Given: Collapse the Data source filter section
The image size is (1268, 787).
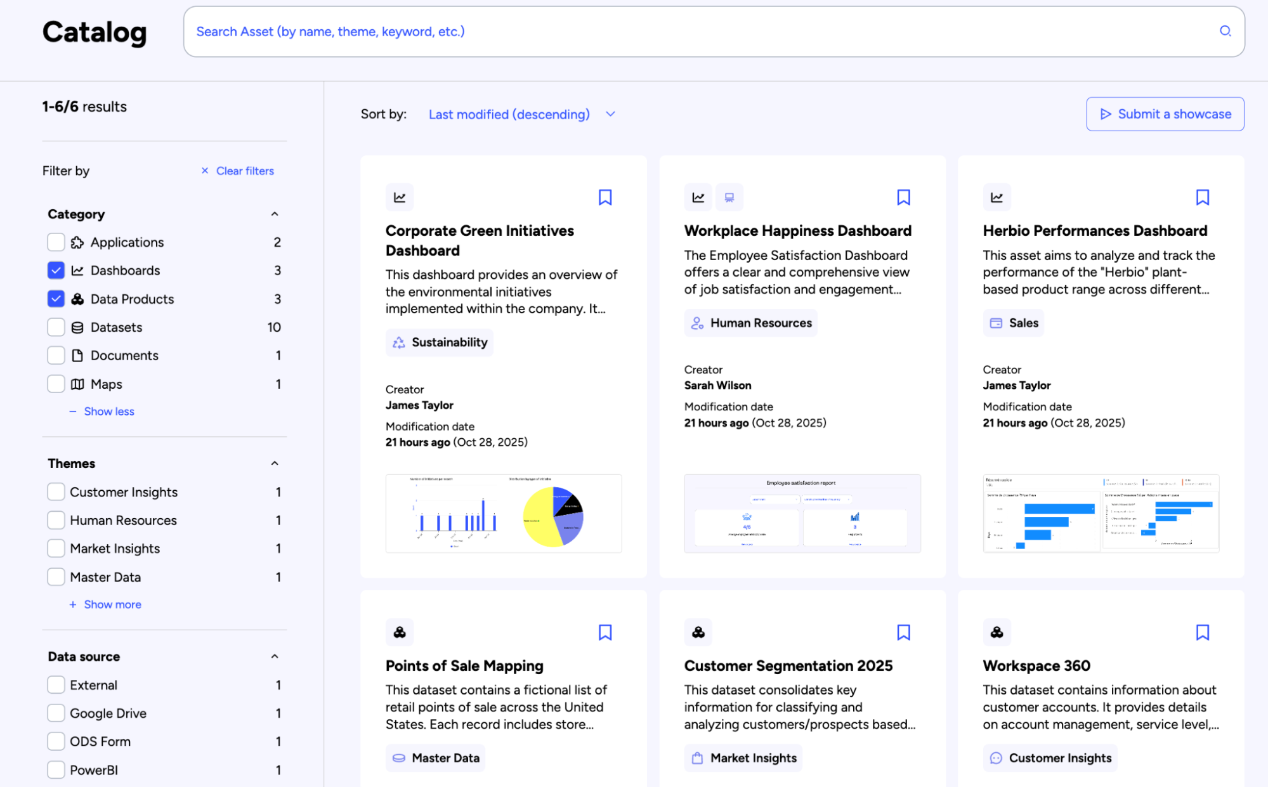Looking at the screenshot, I should click(274, 656).
